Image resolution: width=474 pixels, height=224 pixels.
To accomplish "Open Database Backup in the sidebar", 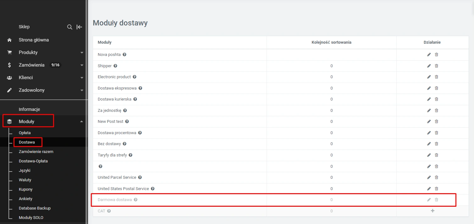I will pos(35,208).
